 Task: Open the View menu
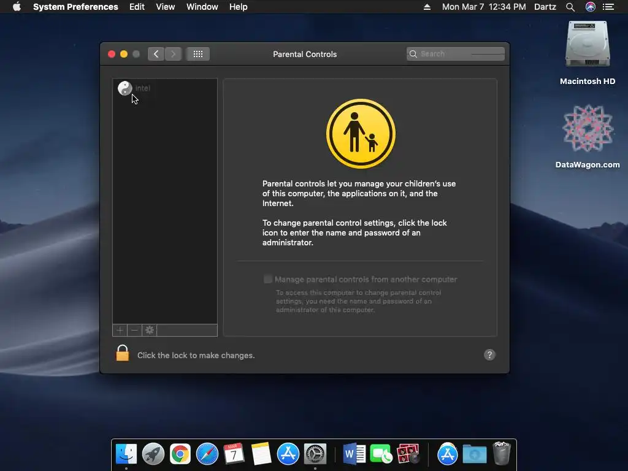pyautogui.click(x=166, y=7)
